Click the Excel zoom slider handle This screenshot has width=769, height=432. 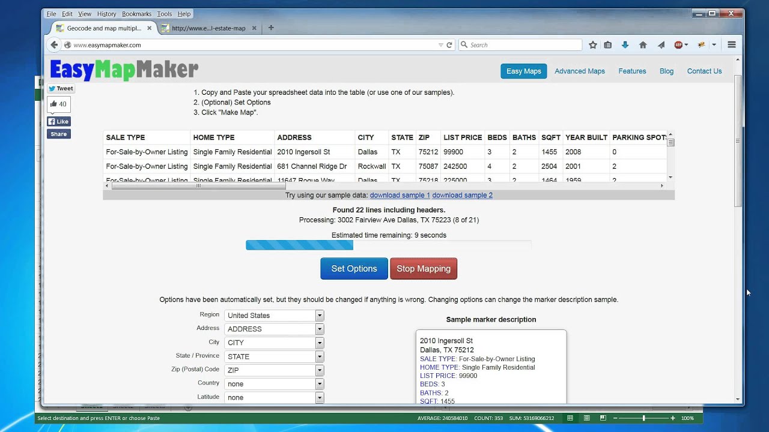[x=643, y=418]
